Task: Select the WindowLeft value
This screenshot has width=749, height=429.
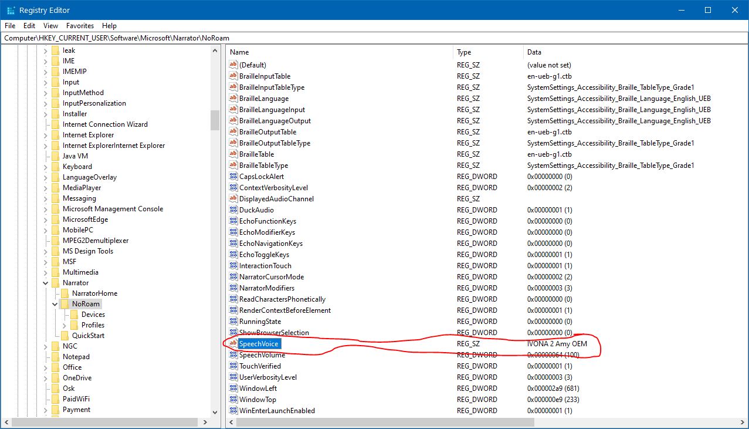Action: pyautogui.click(x=258, y=389)
